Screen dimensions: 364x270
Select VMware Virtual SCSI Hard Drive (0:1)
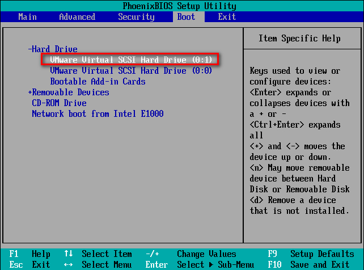pyautogui.click(x=131, y=60)
